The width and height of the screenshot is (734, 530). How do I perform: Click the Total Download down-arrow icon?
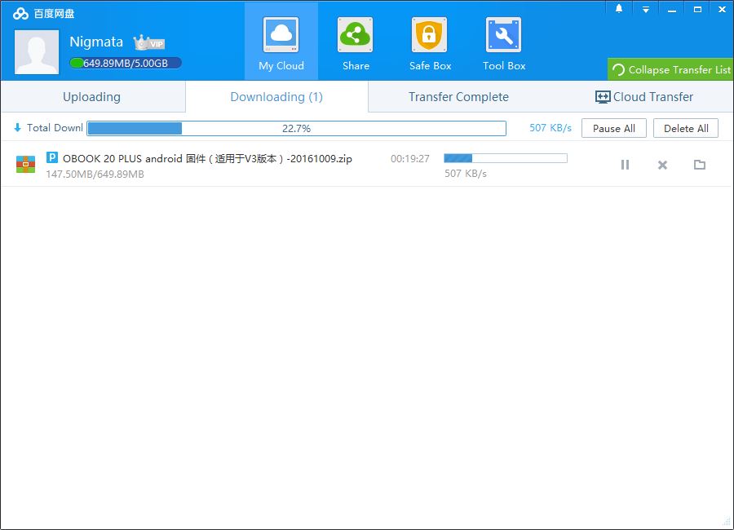(17, 127)
